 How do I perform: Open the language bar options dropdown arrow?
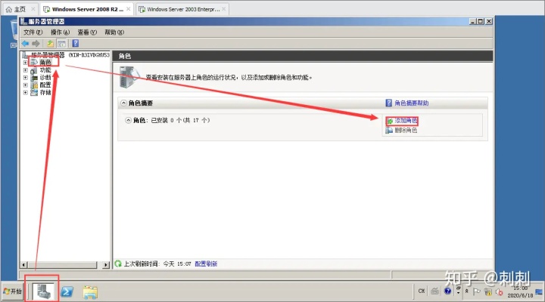point(458,294)
